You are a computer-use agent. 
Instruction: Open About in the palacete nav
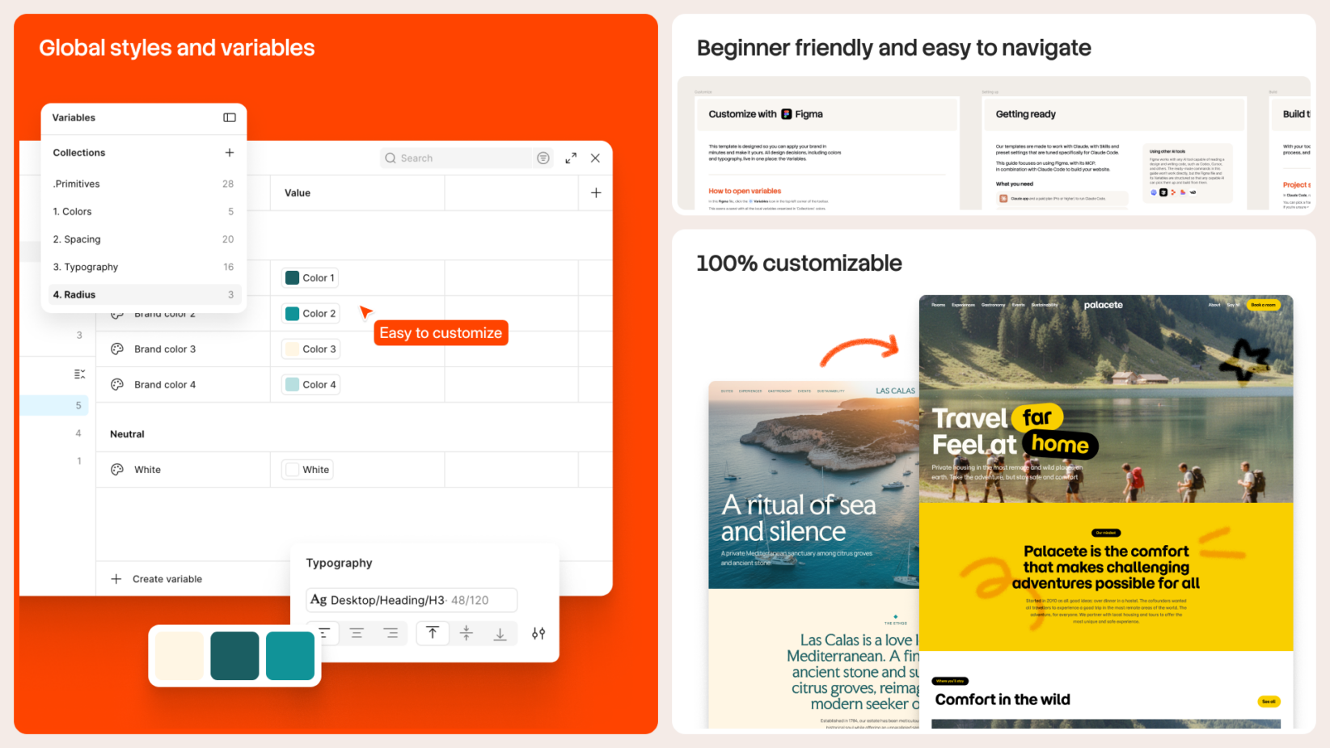tap(1214, 305)
